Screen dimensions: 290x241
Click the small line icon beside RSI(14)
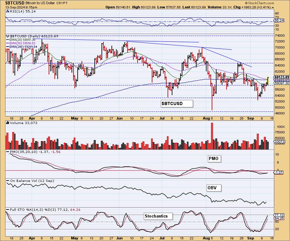pyautogui.click(x=7, y=11)
